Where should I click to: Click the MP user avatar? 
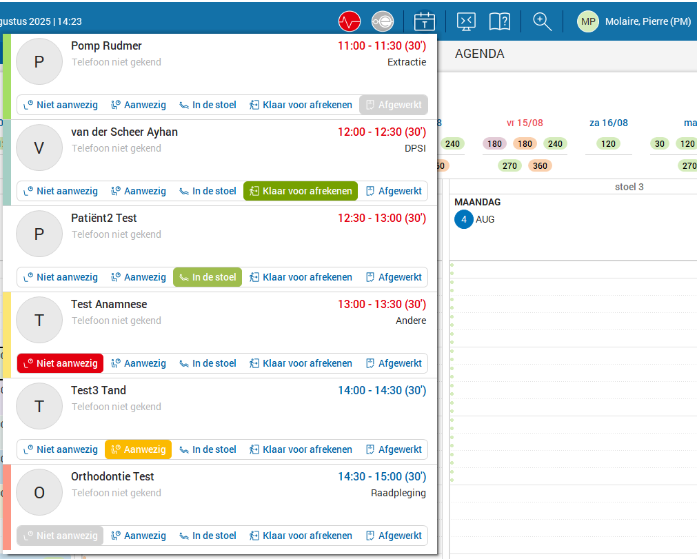coord(588,21)
